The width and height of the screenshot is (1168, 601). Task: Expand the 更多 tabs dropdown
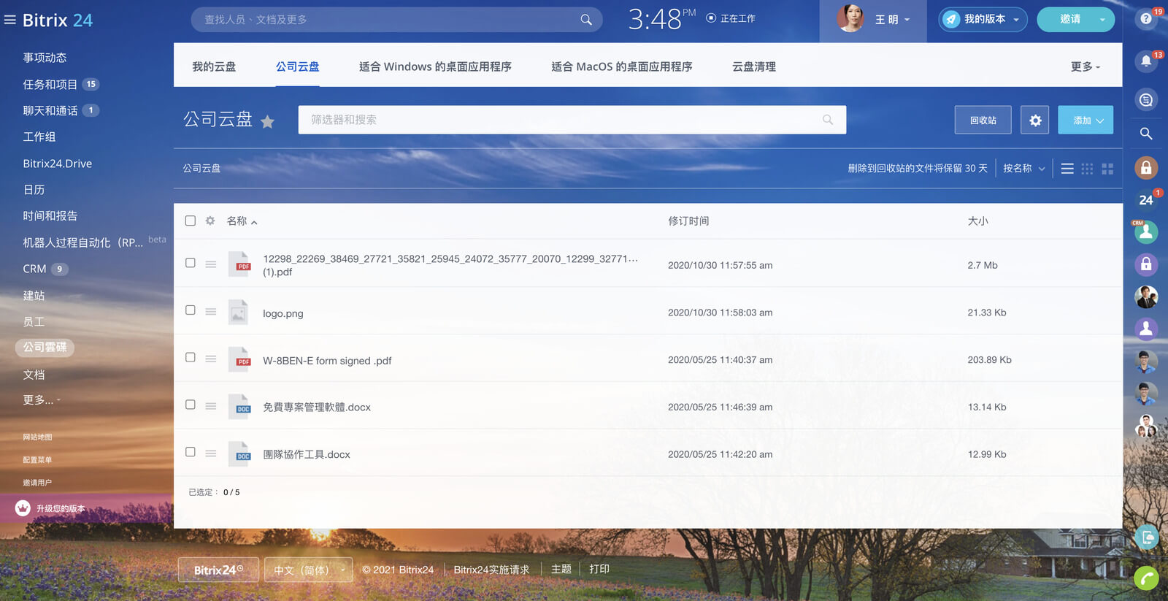[1086, 66]
